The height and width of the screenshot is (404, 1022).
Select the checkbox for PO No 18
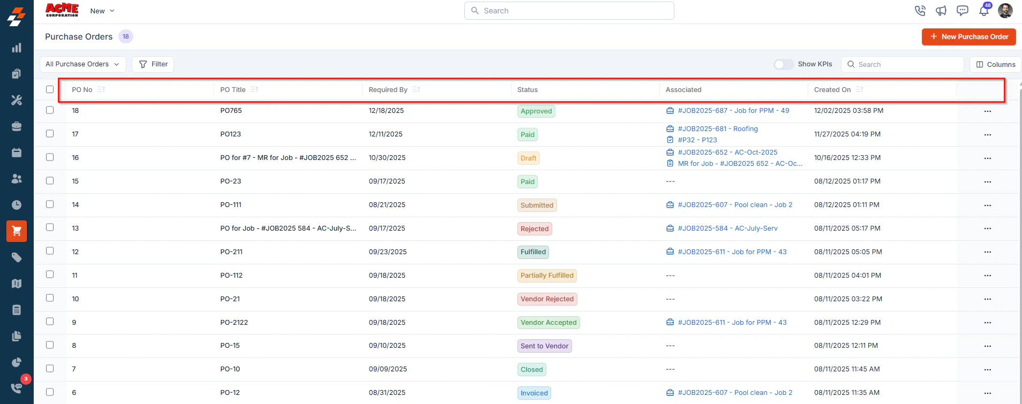click(x=50, y=110)
